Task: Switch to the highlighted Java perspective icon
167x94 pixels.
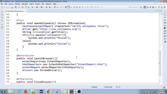Action: click(145, 7)
